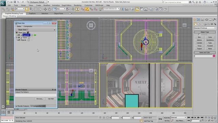Toggle the Angle Snap icon

point(87,9)
